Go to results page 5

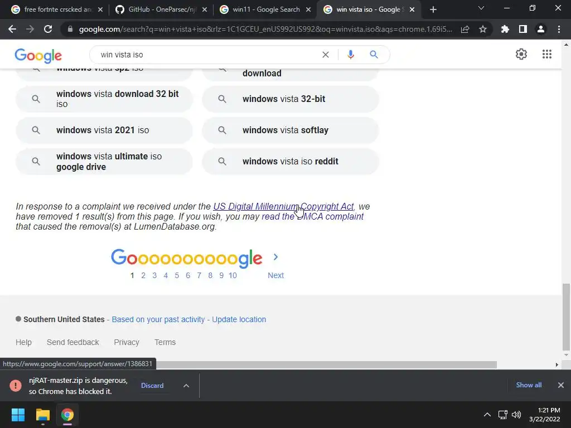[x=177, y=275]
